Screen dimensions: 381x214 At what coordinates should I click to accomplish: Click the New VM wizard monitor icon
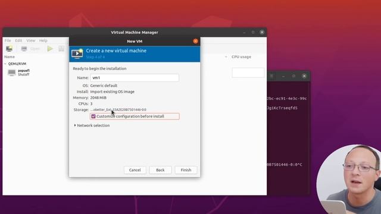coord(77,53)
